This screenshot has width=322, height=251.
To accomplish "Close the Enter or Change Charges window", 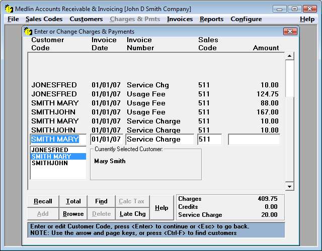I will click(290, 31).
